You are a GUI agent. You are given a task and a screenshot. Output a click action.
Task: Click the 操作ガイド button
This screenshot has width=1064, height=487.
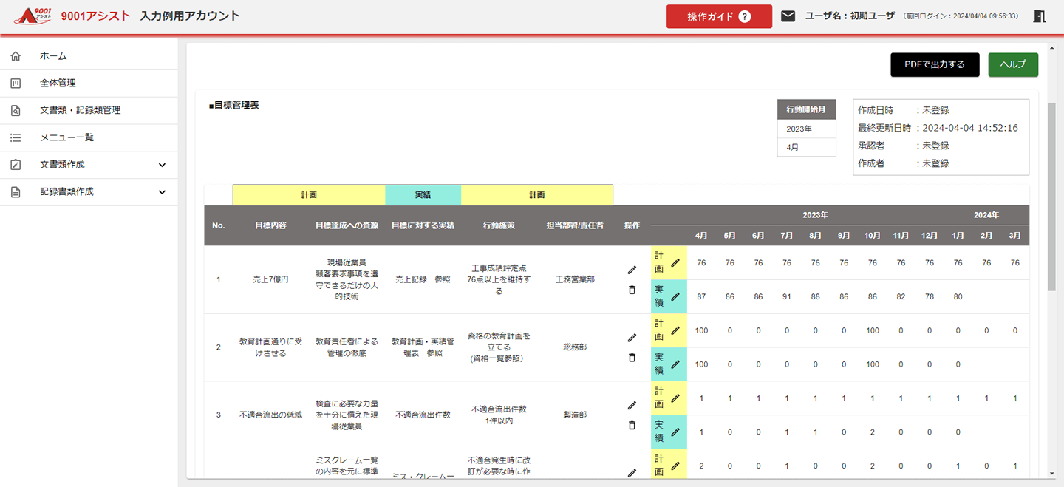click(x=719, y=16)
